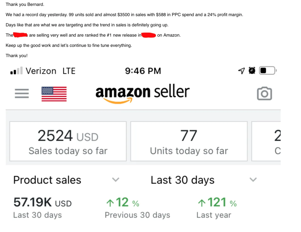Select the Last 30 days date range label
301x232 pixels.
182,180
